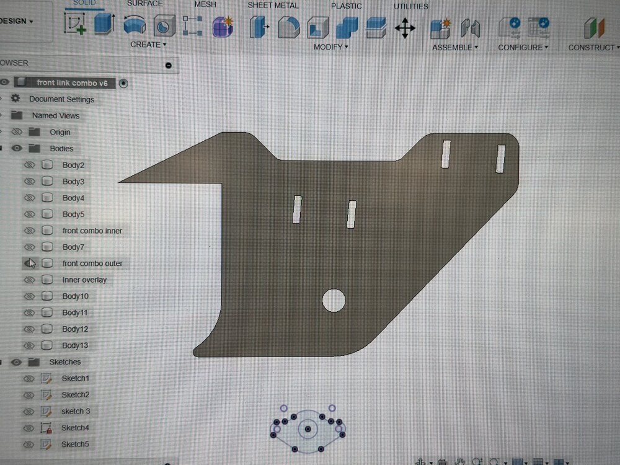Image resolution: width=620 pixels, height=465 pixels.
Task: Select the Inner overlay body item
Action: click(x=84, y=280)
